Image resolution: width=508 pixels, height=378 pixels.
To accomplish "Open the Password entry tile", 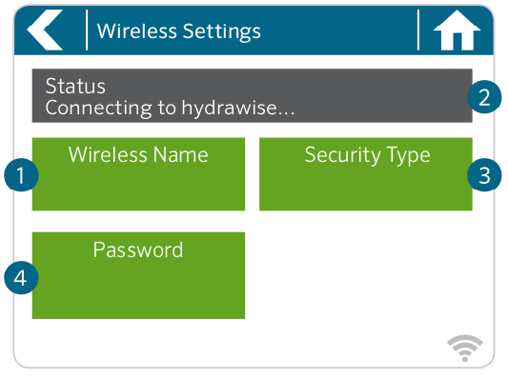I will [x=138, y=275].
